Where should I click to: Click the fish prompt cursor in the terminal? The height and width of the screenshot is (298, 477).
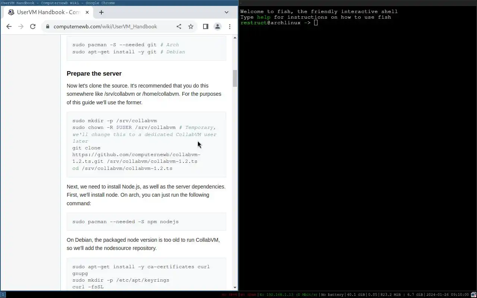(x=316, y=23)
